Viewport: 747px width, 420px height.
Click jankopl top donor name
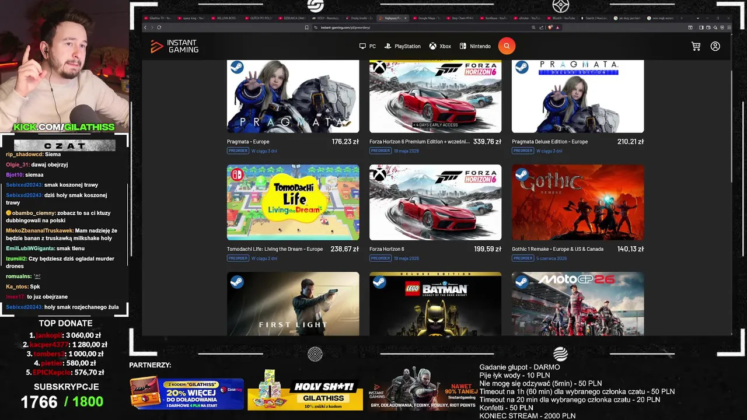(49, 335)
